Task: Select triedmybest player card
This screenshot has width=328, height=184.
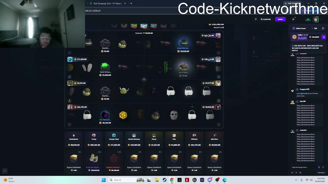Action: click(x=74, y=140)
